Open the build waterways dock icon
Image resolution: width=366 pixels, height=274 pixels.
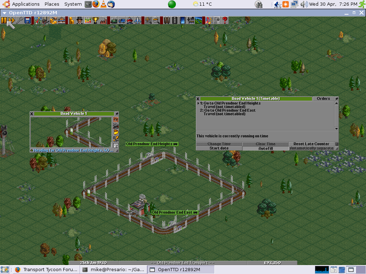(183, 20)
